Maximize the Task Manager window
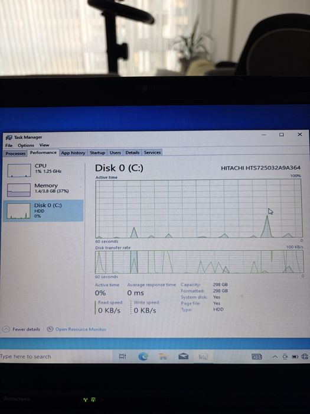Screen dimensions: 310x414 (282, 135)
